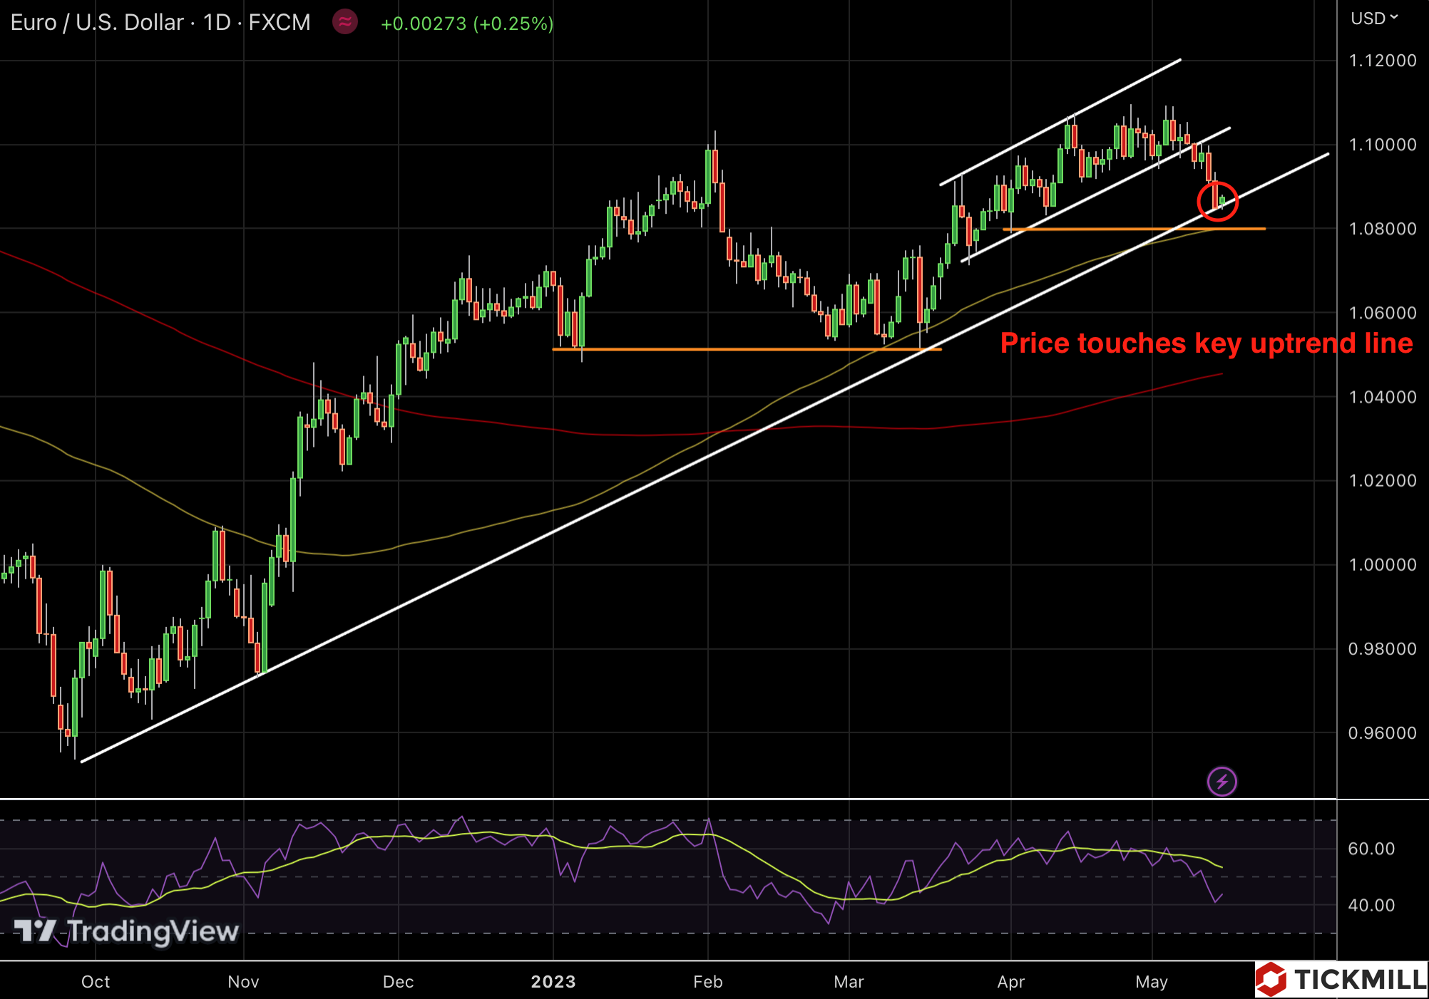
Task: Click the 1.12000 price axis label
Action: coord(1382,61)
